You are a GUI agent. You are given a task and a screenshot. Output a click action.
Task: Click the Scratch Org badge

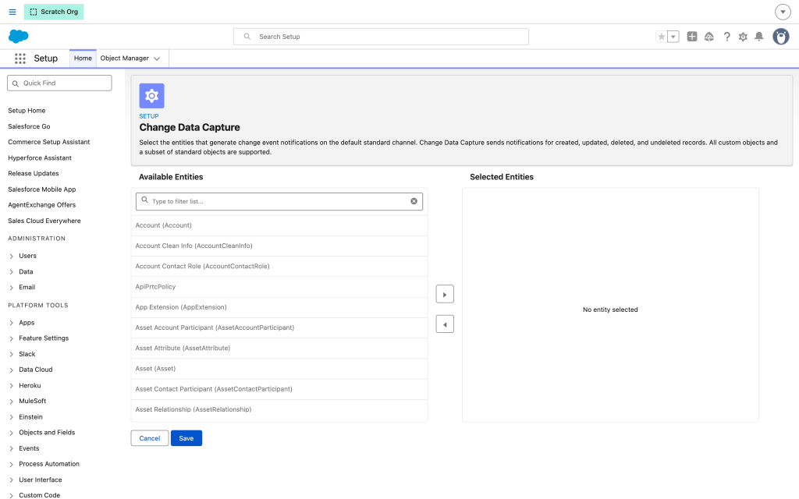(x=54, y=12)
